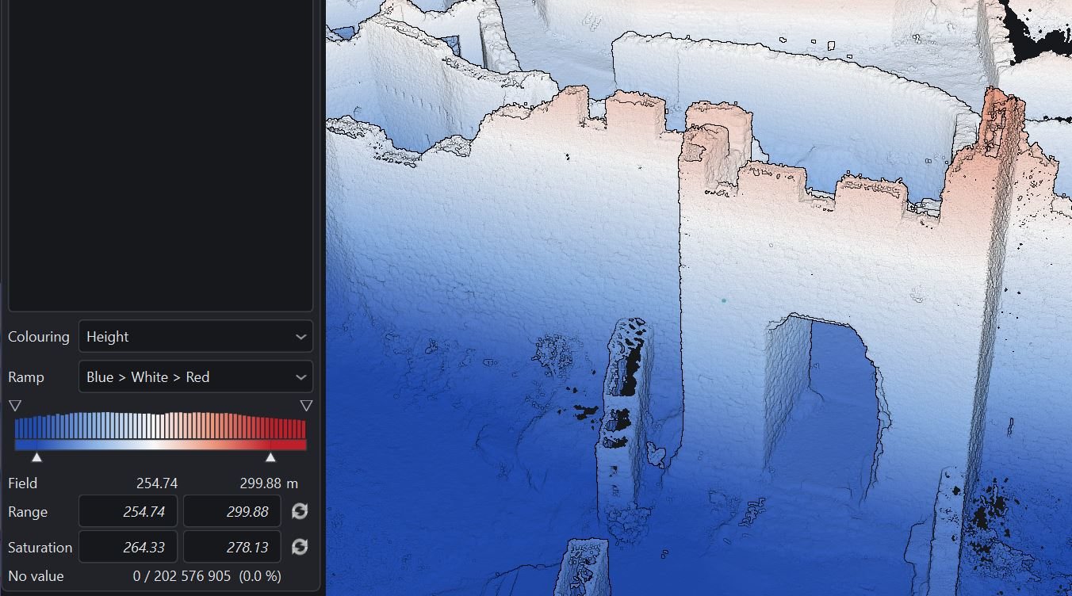This screenshot has width=1072, height=596.
Task: Reset the Saturation values with refresh icon
Action: (300, 547)
